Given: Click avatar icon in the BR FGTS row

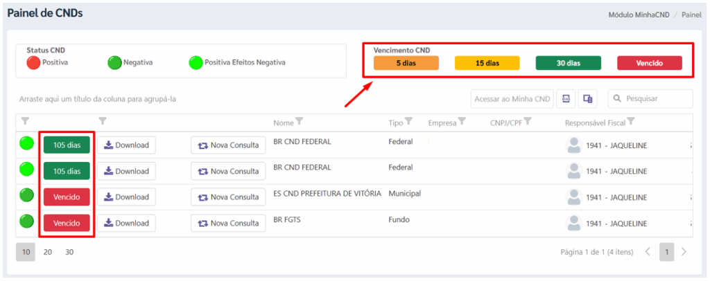Looking at the screenshot, I should point(574,223).
